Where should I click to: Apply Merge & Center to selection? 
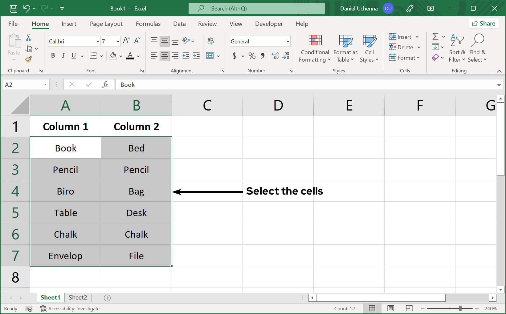pos(210,56)
